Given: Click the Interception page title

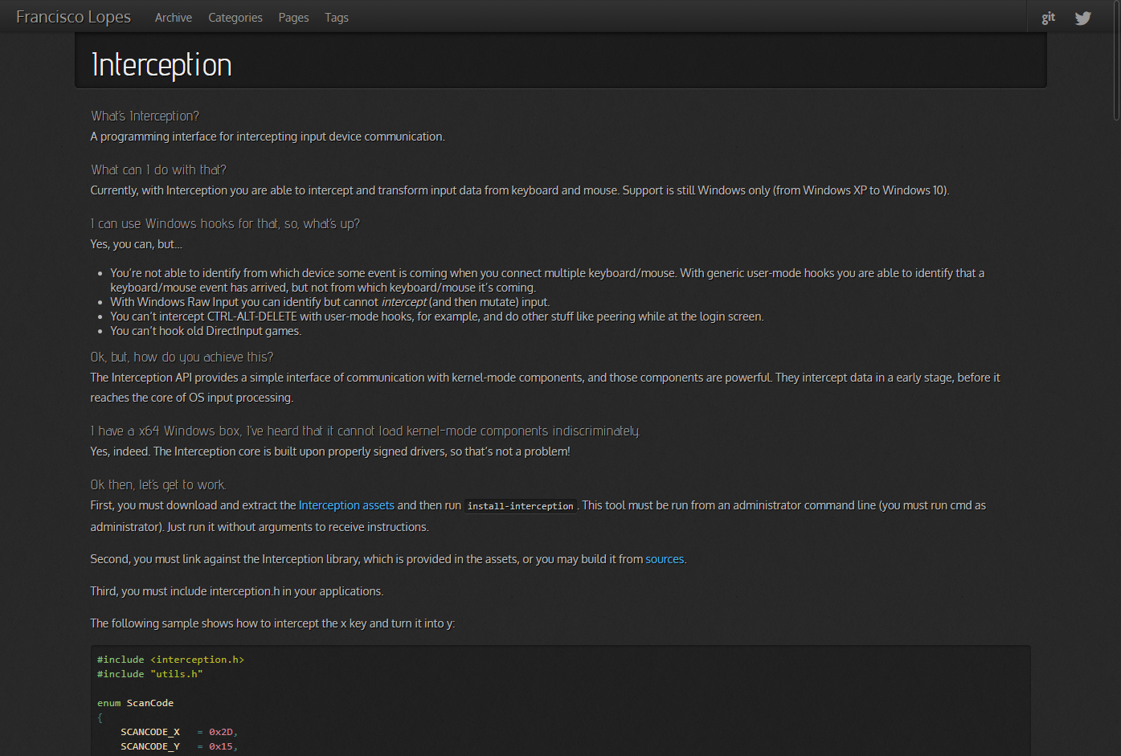Looking at the screenshot, I should pos(162,65).
